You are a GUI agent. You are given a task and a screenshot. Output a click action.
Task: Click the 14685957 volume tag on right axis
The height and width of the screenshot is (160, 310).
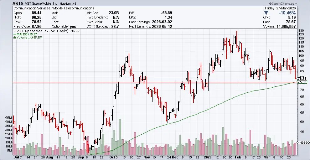click(303, 142)
